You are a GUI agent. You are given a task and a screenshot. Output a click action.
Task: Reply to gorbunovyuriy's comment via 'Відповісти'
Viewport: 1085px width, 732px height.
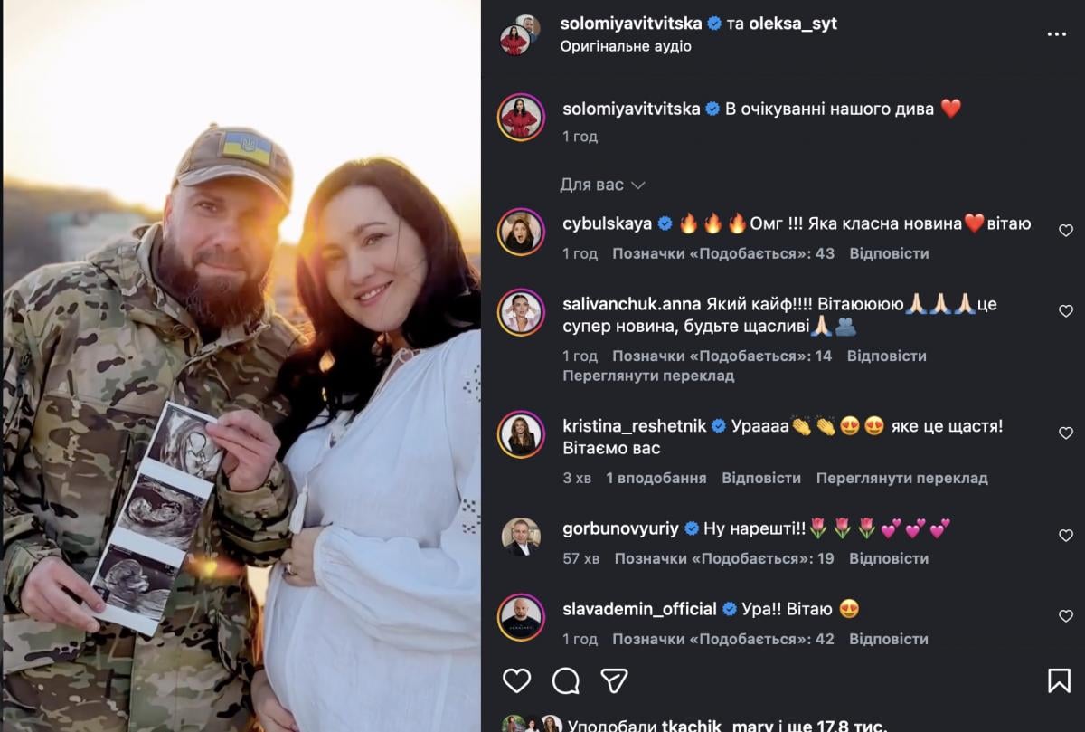889,558
